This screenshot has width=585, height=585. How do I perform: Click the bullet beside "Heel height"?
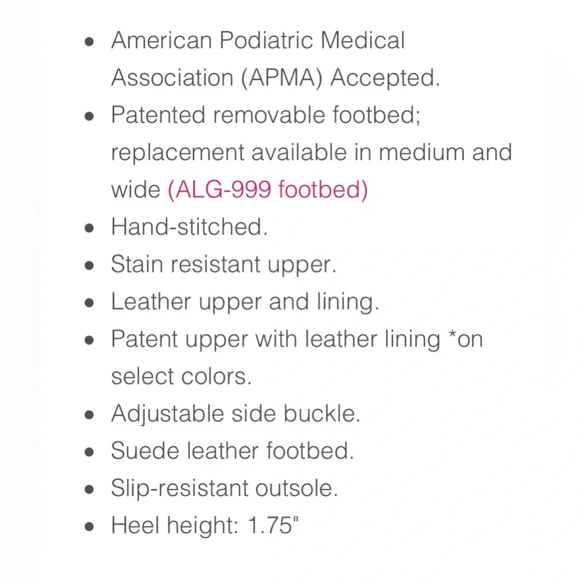pos(89,527)
